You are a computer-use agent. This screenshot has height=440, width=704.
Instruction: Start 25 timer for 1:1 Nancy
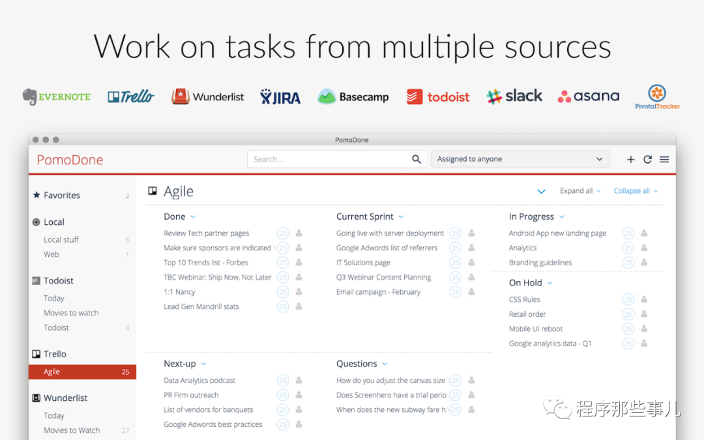tap(283, 292)
